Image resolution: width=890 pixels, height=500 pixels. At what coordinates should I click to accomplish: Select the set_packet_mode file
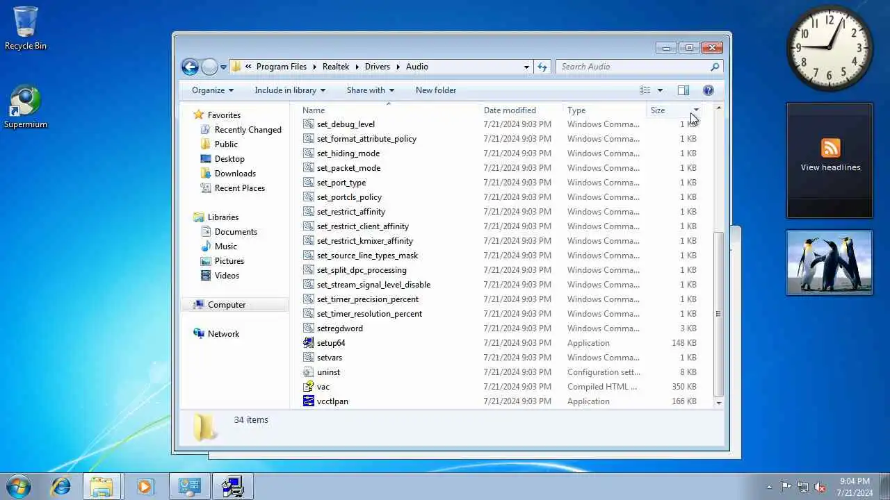point(348,168)
